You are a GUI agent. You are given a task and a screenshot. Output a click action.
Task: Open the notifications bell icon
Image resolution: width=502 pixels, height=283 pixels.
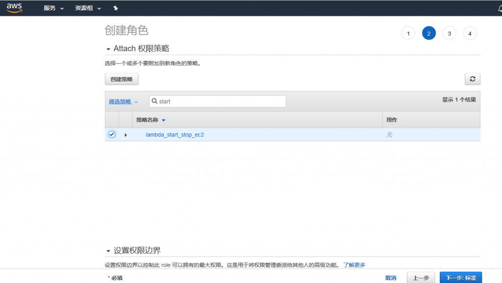click(x=499, y=8)
